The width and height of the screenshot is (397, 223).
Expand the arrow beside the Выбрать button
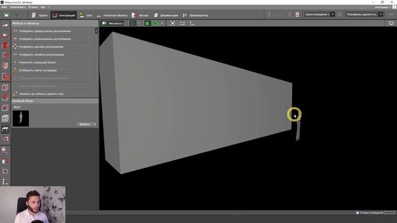[95, 124]
